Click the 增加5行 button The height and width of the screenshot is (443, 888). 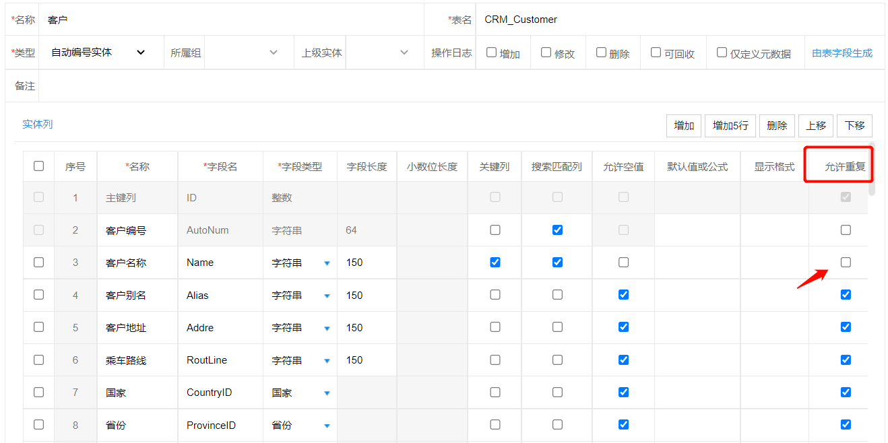730,125
